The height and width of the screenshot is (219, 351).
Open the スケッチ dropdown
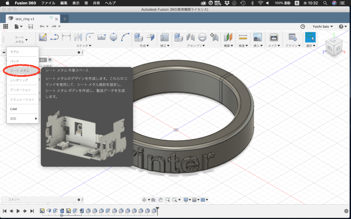tap(84, 46)
